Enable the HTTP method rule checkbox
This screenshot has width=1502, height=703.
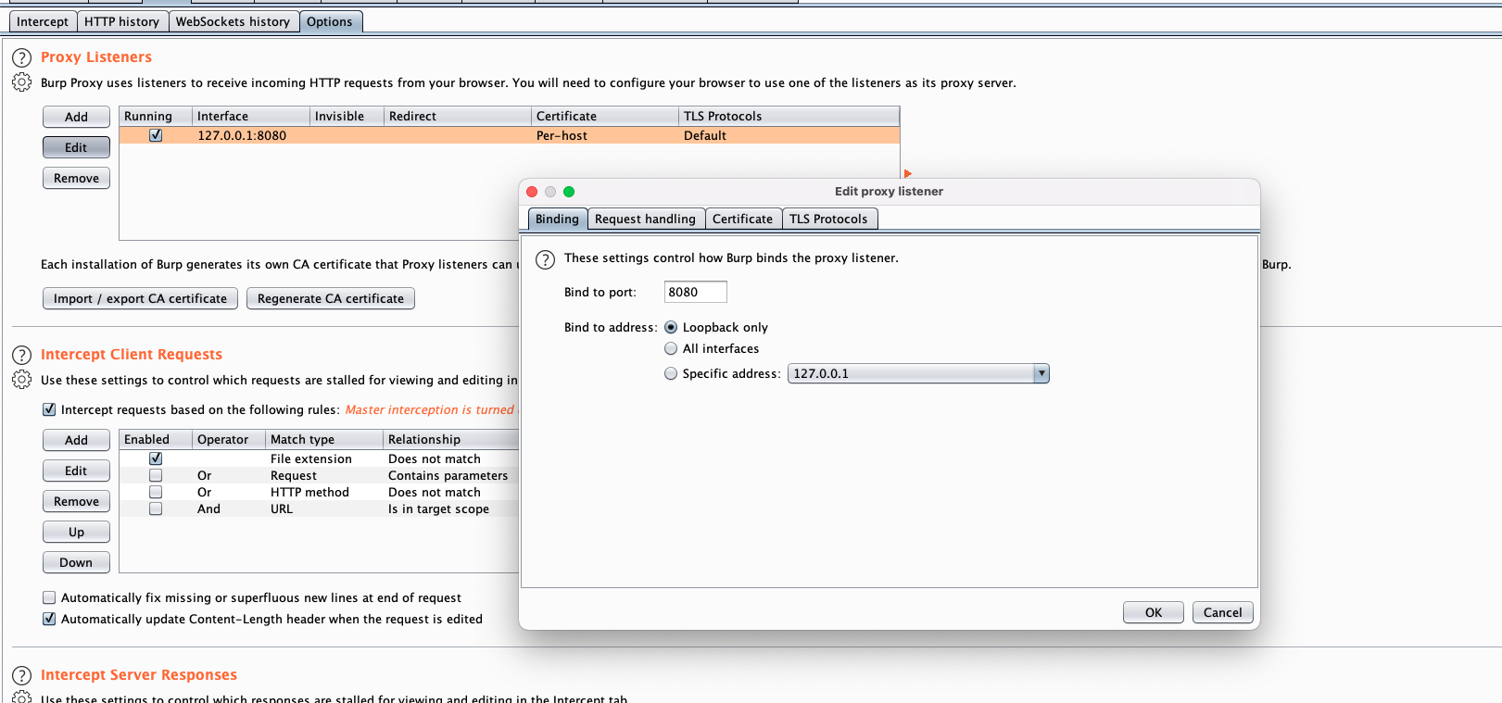[156, 492]
